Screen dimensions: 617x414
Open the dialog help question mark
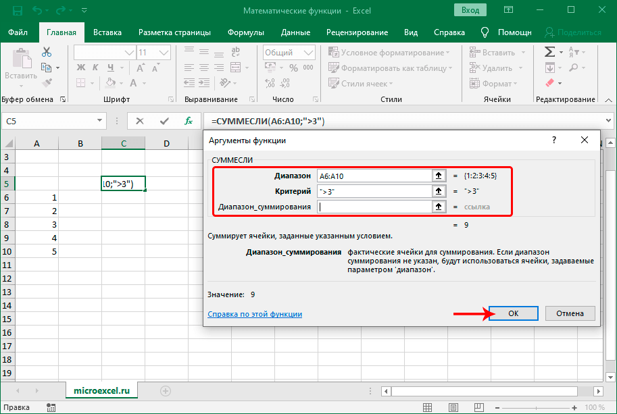554,140
